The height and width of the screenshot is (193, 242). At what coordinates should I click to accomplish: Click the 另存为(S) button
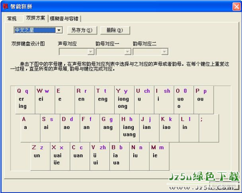pos(82,30)
